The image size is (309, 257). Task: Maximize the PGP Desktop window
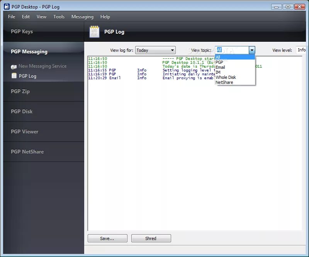pyautogui.click(x=288, y=7)
